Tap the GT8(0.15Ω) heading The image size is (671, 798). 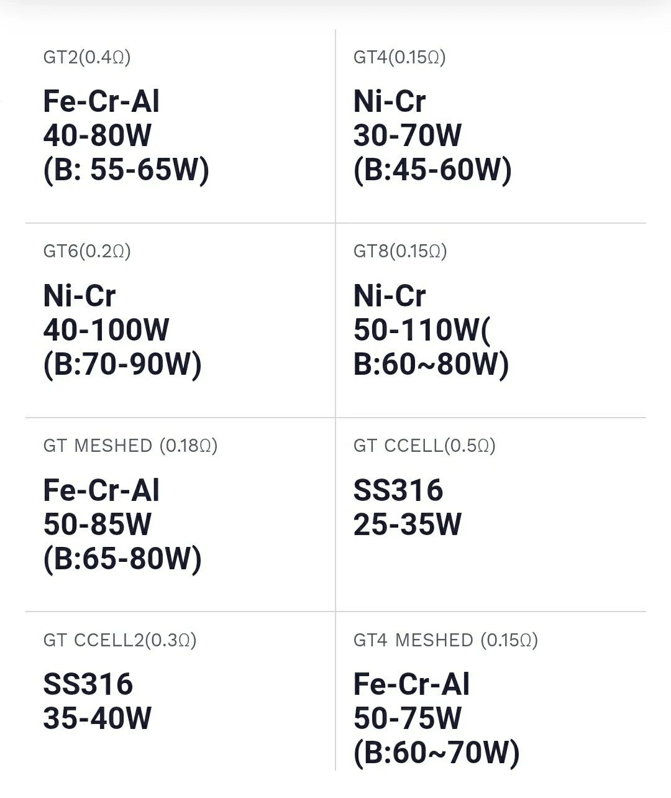click(400, 252)
